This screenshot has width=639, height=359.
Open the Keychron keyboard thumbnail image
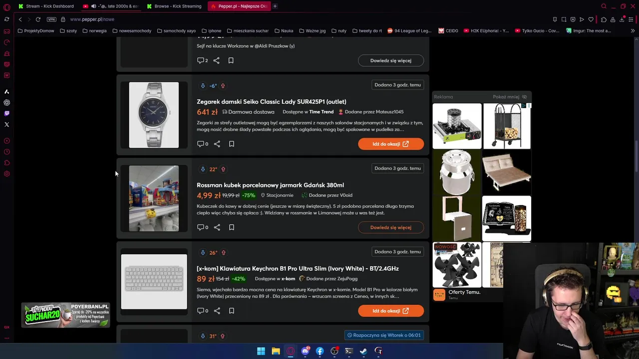click(x=154, y=282)
